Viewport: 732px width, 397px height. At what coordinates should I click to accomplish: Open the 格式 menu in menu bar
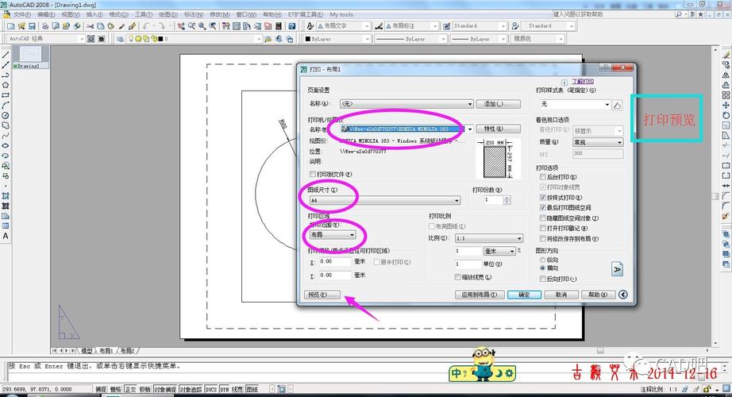coord(119,14)
